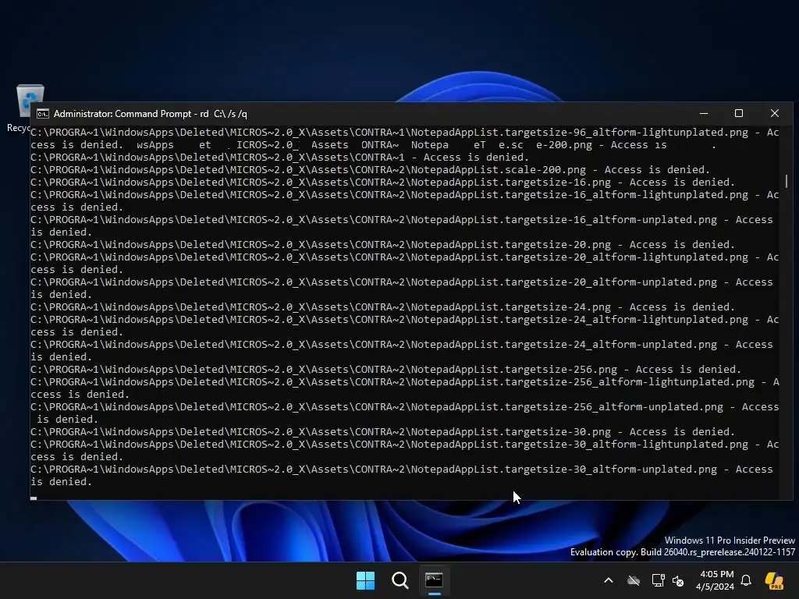This screenshot has width=799, height=599.
Task: Maximize the Command Prompt window
Action: tap(739, 114)
